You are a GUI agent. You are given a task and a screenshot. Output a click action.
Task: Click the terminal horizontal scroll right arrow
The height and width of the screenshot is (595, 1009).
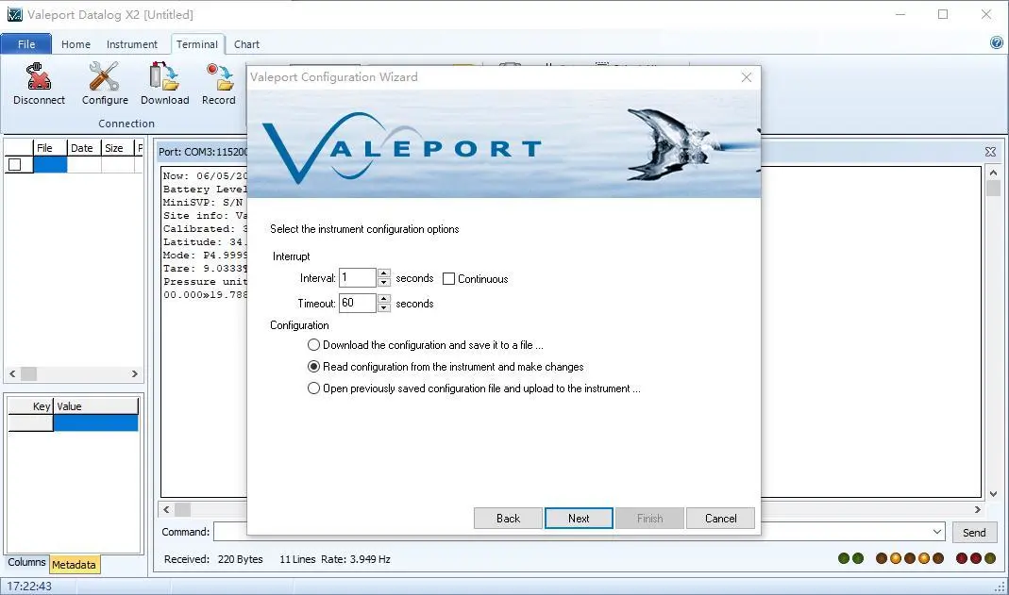point(978,509)
